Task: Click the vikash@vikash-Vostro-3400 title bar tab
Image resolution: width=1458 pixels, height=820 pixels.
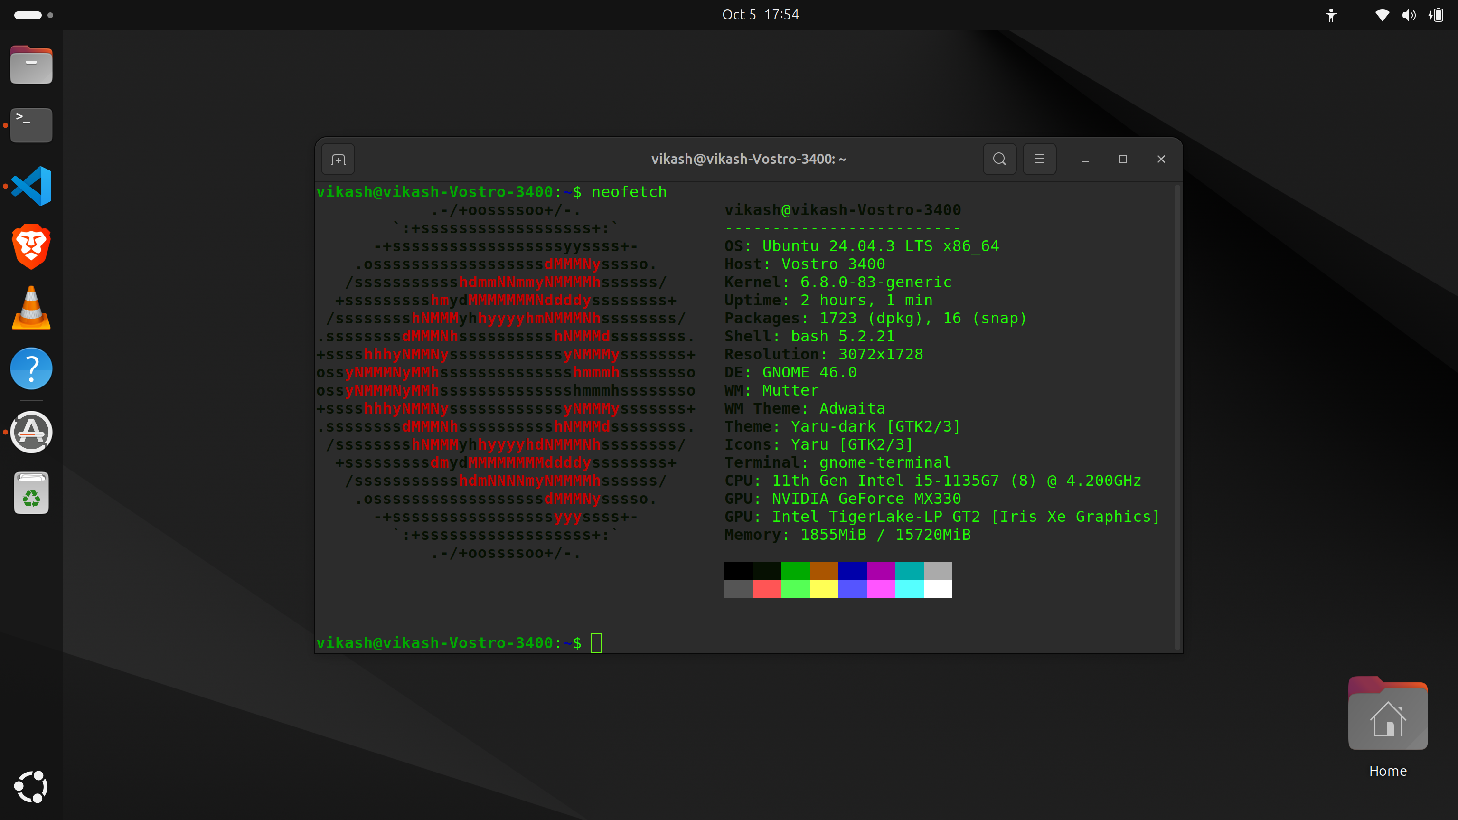Action: (748, 159)
